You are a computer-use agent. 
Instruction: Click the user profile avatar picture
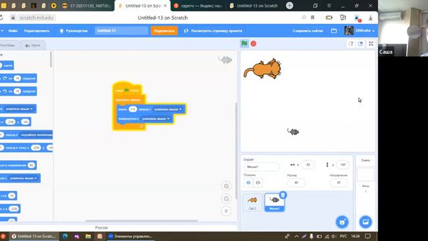click(x=348, y=31)
